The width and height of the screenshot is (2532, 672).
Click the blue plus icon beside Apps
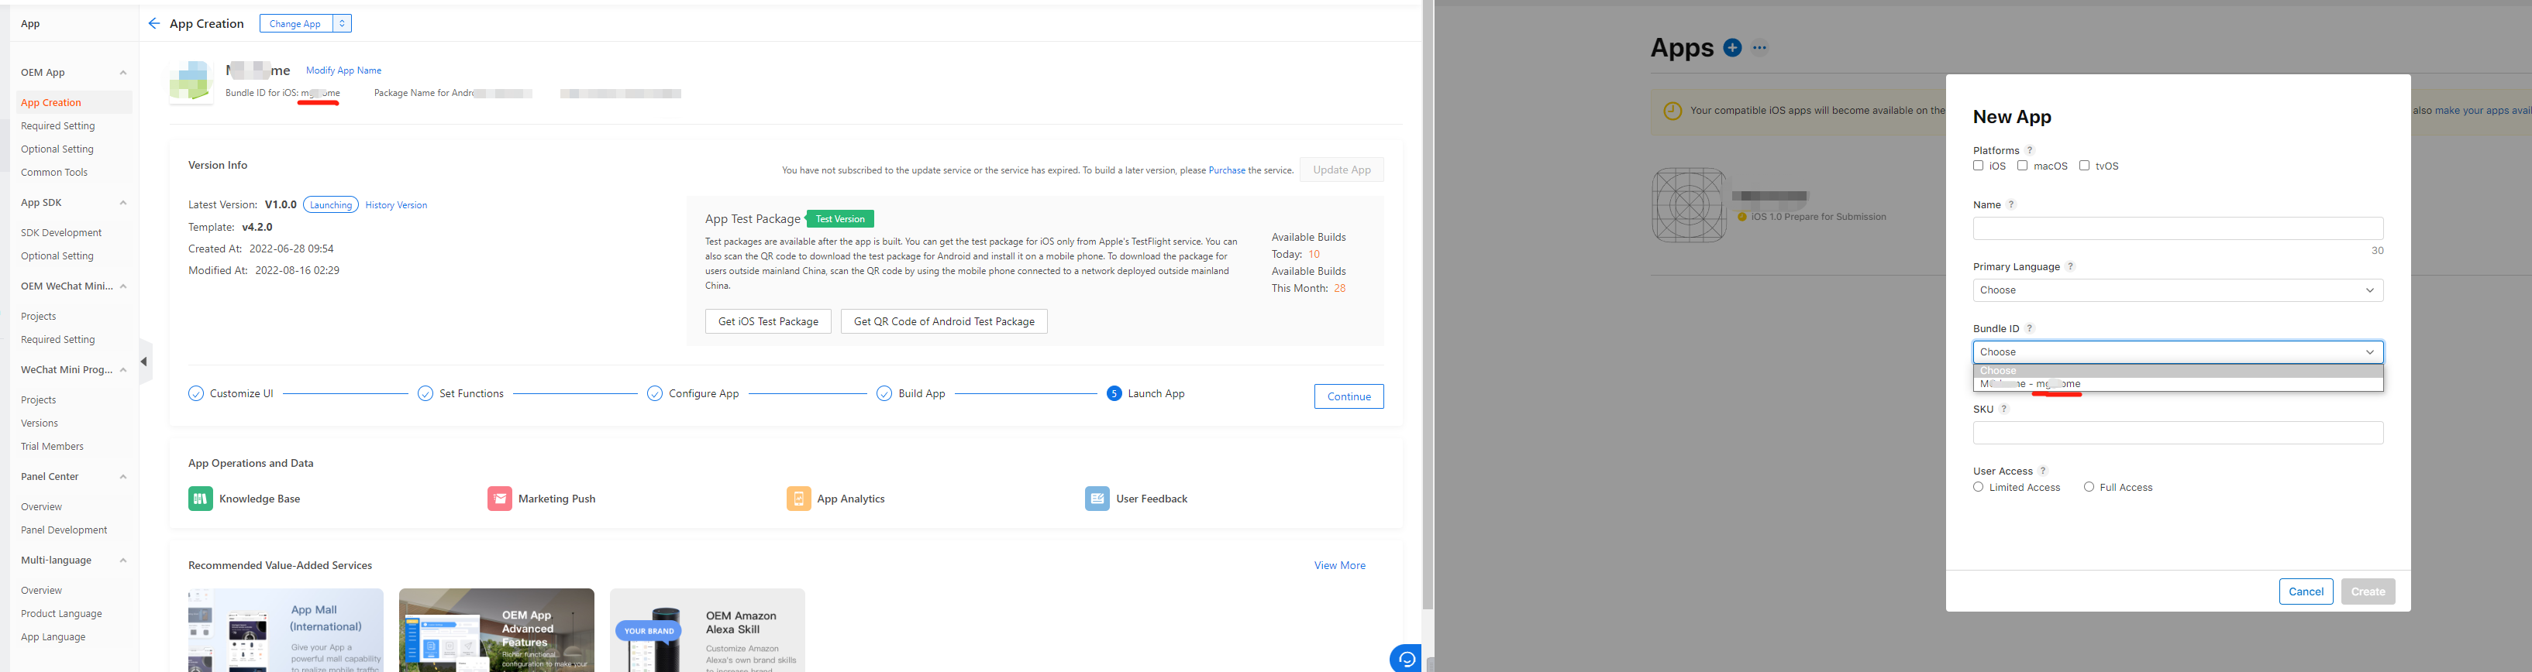coord(1732,47)
